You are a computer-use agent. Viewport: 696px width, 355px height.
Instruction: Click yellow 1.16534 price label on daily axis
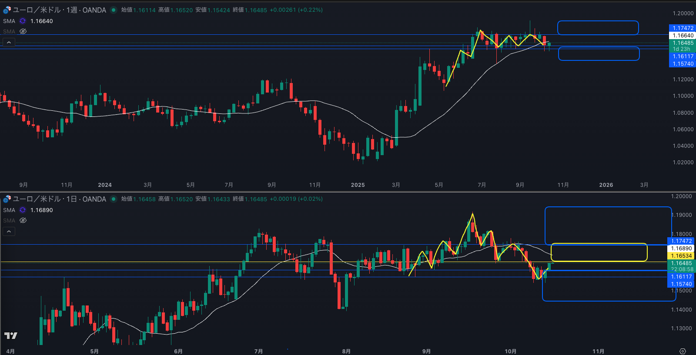tap(681, 256)
